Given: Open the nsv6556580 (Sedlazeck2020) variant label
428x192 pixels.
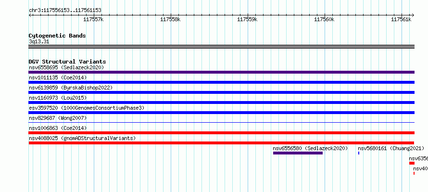Looking at the screenshot, I should pyautogui.click(x=311, y=148).
